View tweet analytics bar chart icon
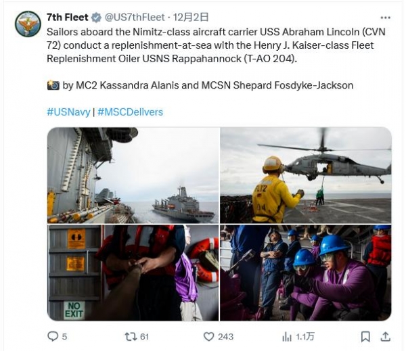 pos(287,337)
